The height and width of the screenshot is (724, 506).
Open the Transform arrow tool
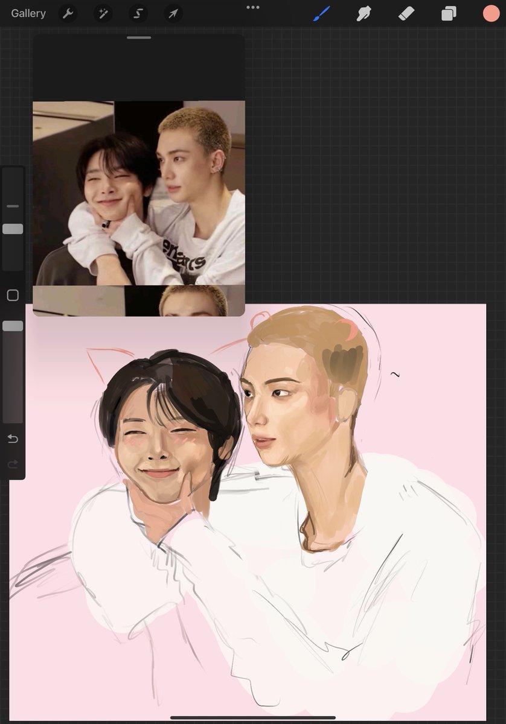pos(173,13)
